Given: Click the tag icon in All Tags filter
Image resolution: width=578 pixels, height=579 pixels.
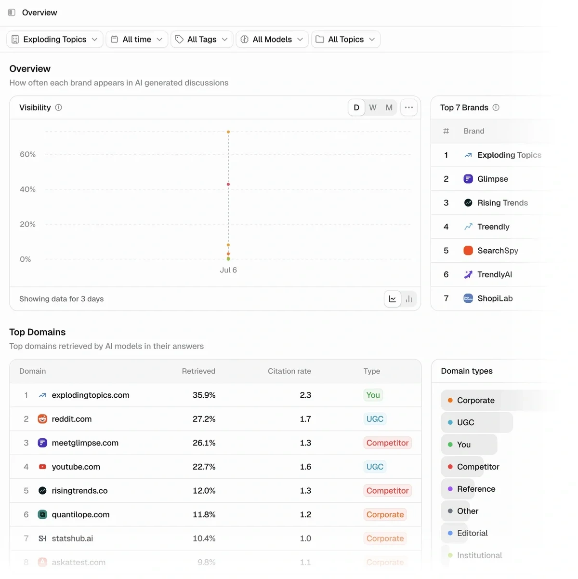Looking at the screenshot, I should point(179,40).
